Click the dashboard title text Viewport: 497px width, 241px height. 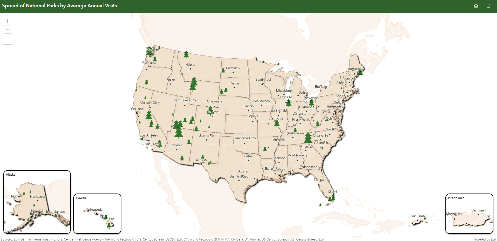59,5
